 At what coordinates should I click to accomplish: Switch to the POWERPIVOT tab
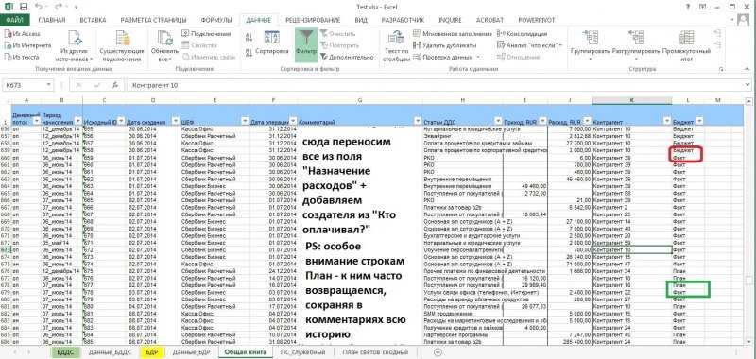536,20
